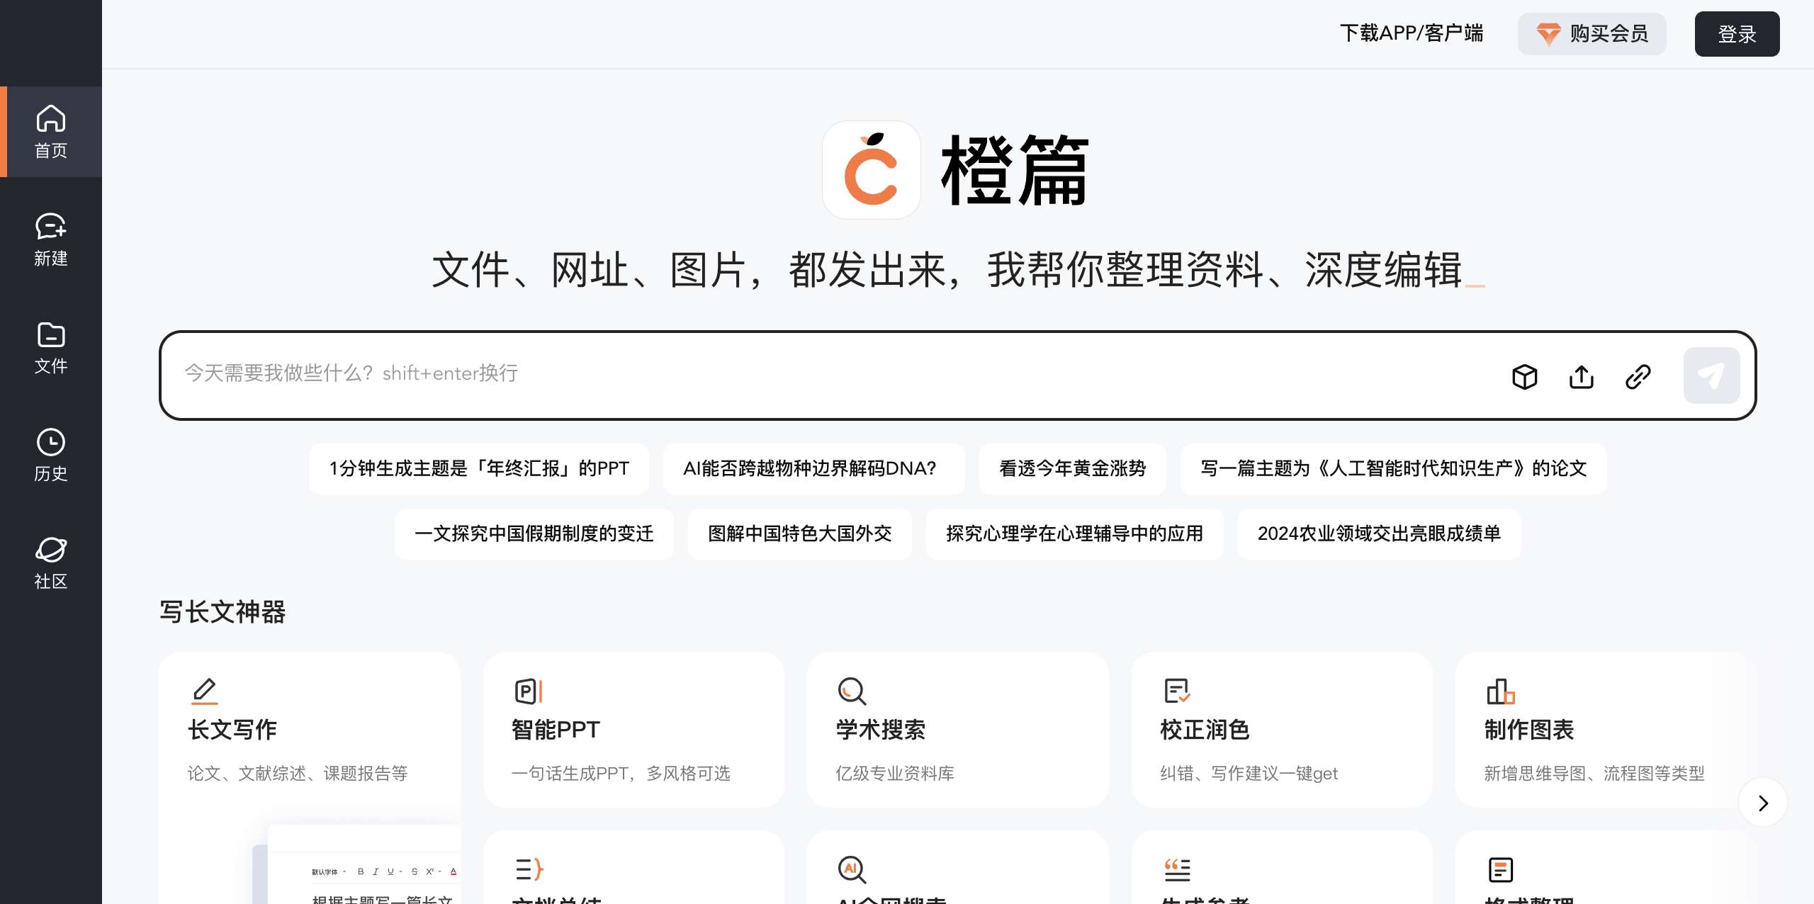Viewport: 1814px width, 904px height.
Task: Click the upload file icon in input bar
Action: point(1581,376)
